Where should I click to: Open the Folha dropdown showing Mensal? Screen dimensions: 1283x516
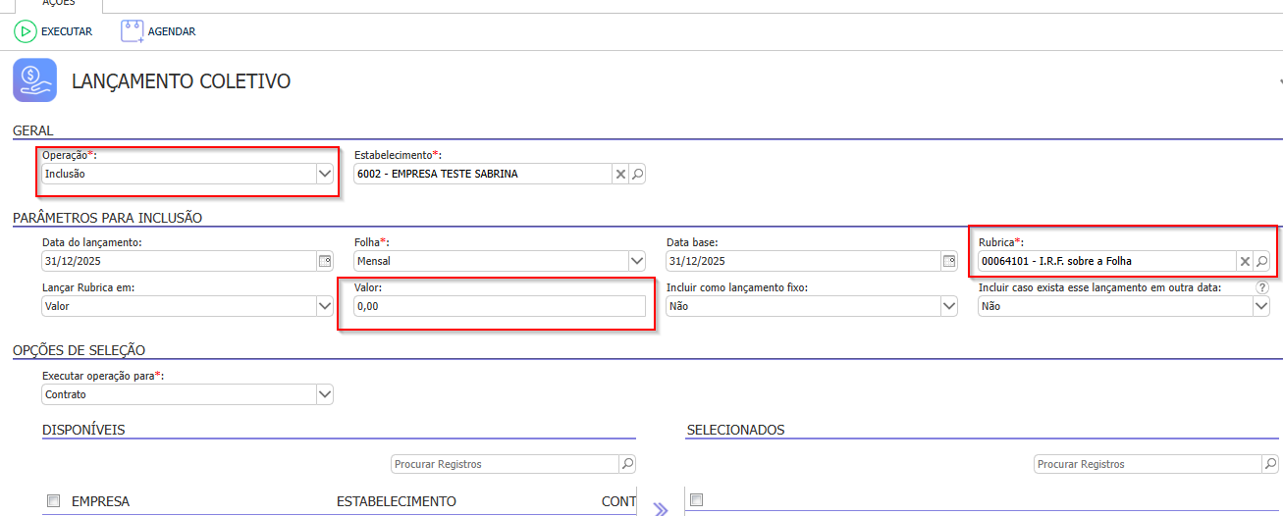point(636,261)
